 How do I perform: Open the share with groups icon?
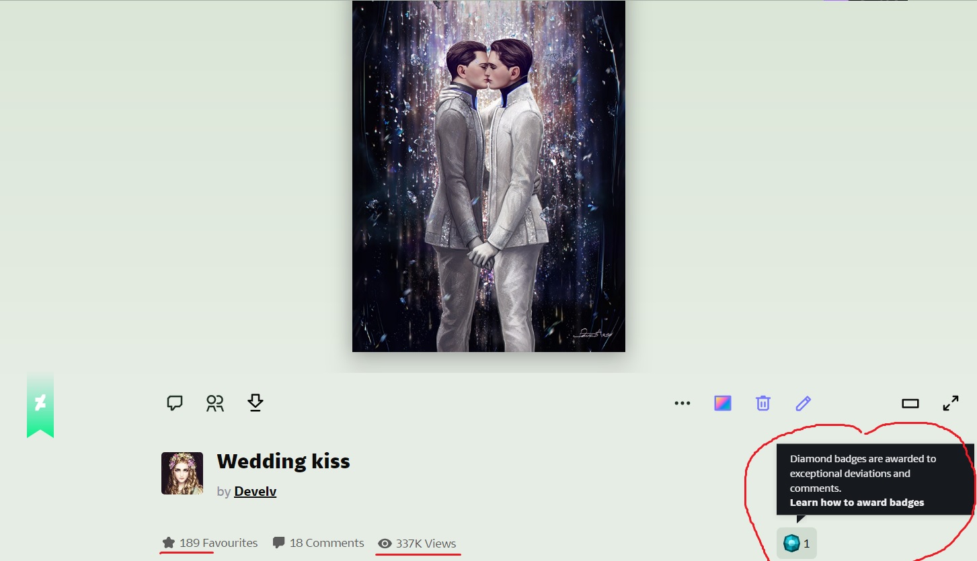[x=215, y=403]
